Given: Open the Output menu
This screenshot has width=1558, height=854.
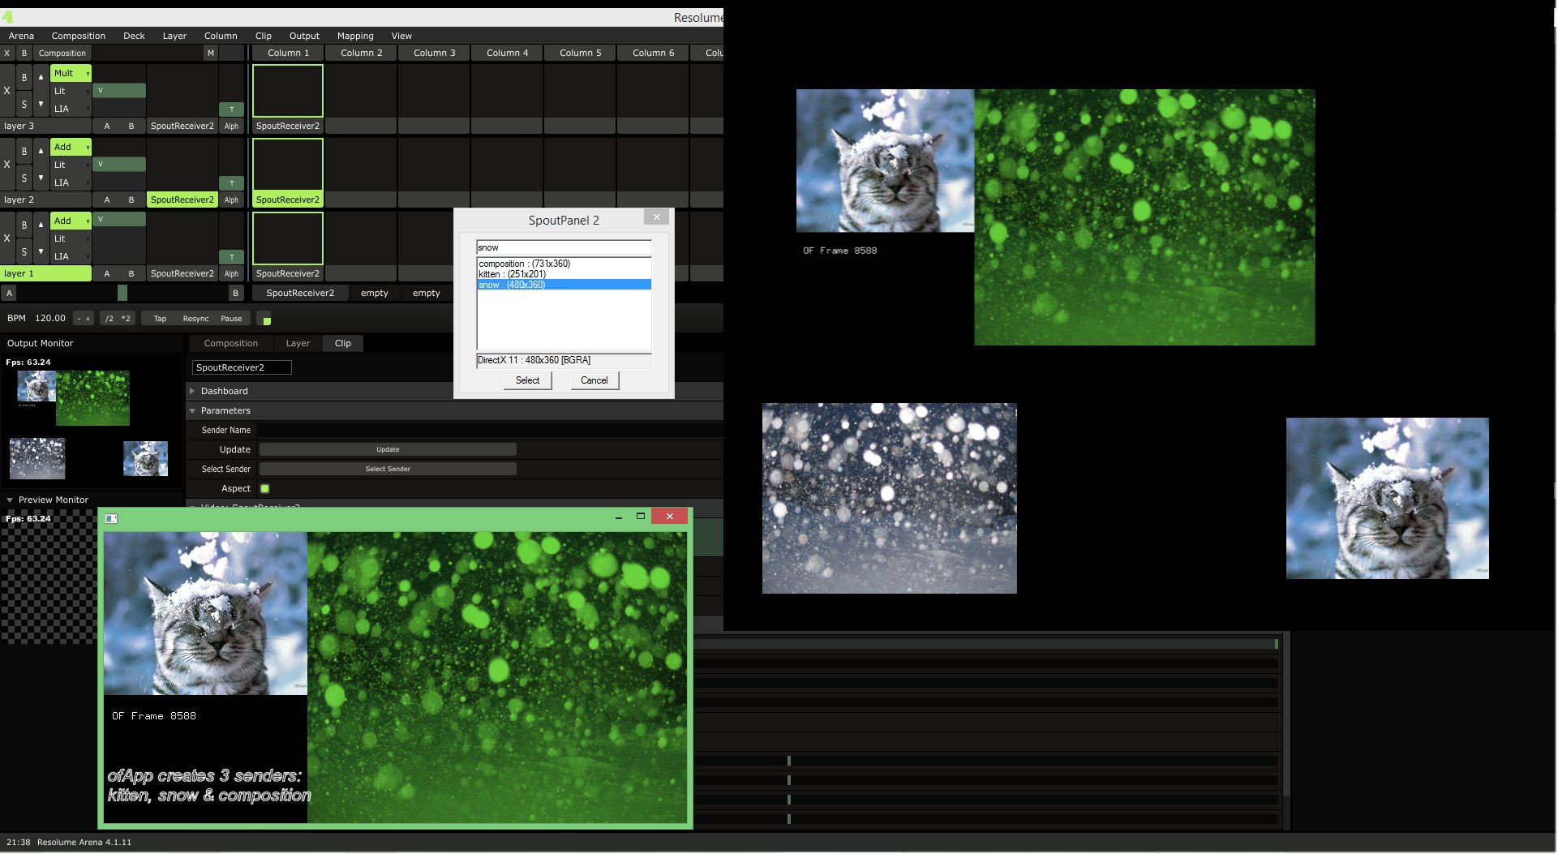Looking at the screenshot, I should 304,36.
